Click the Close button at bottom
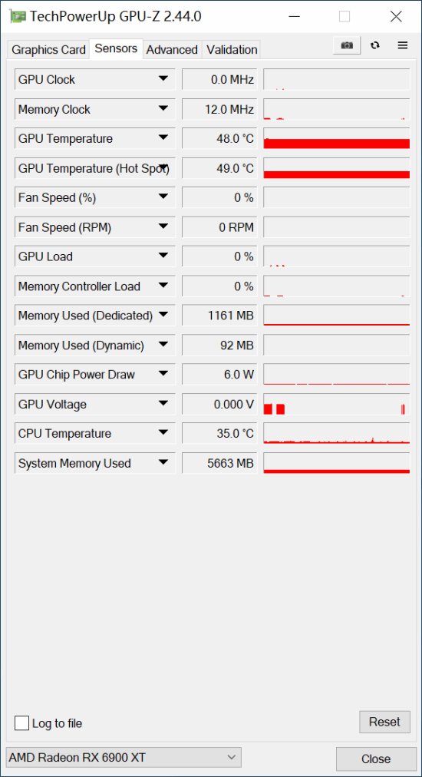Screen dimensions: 422x777 [x=376, y=759]
